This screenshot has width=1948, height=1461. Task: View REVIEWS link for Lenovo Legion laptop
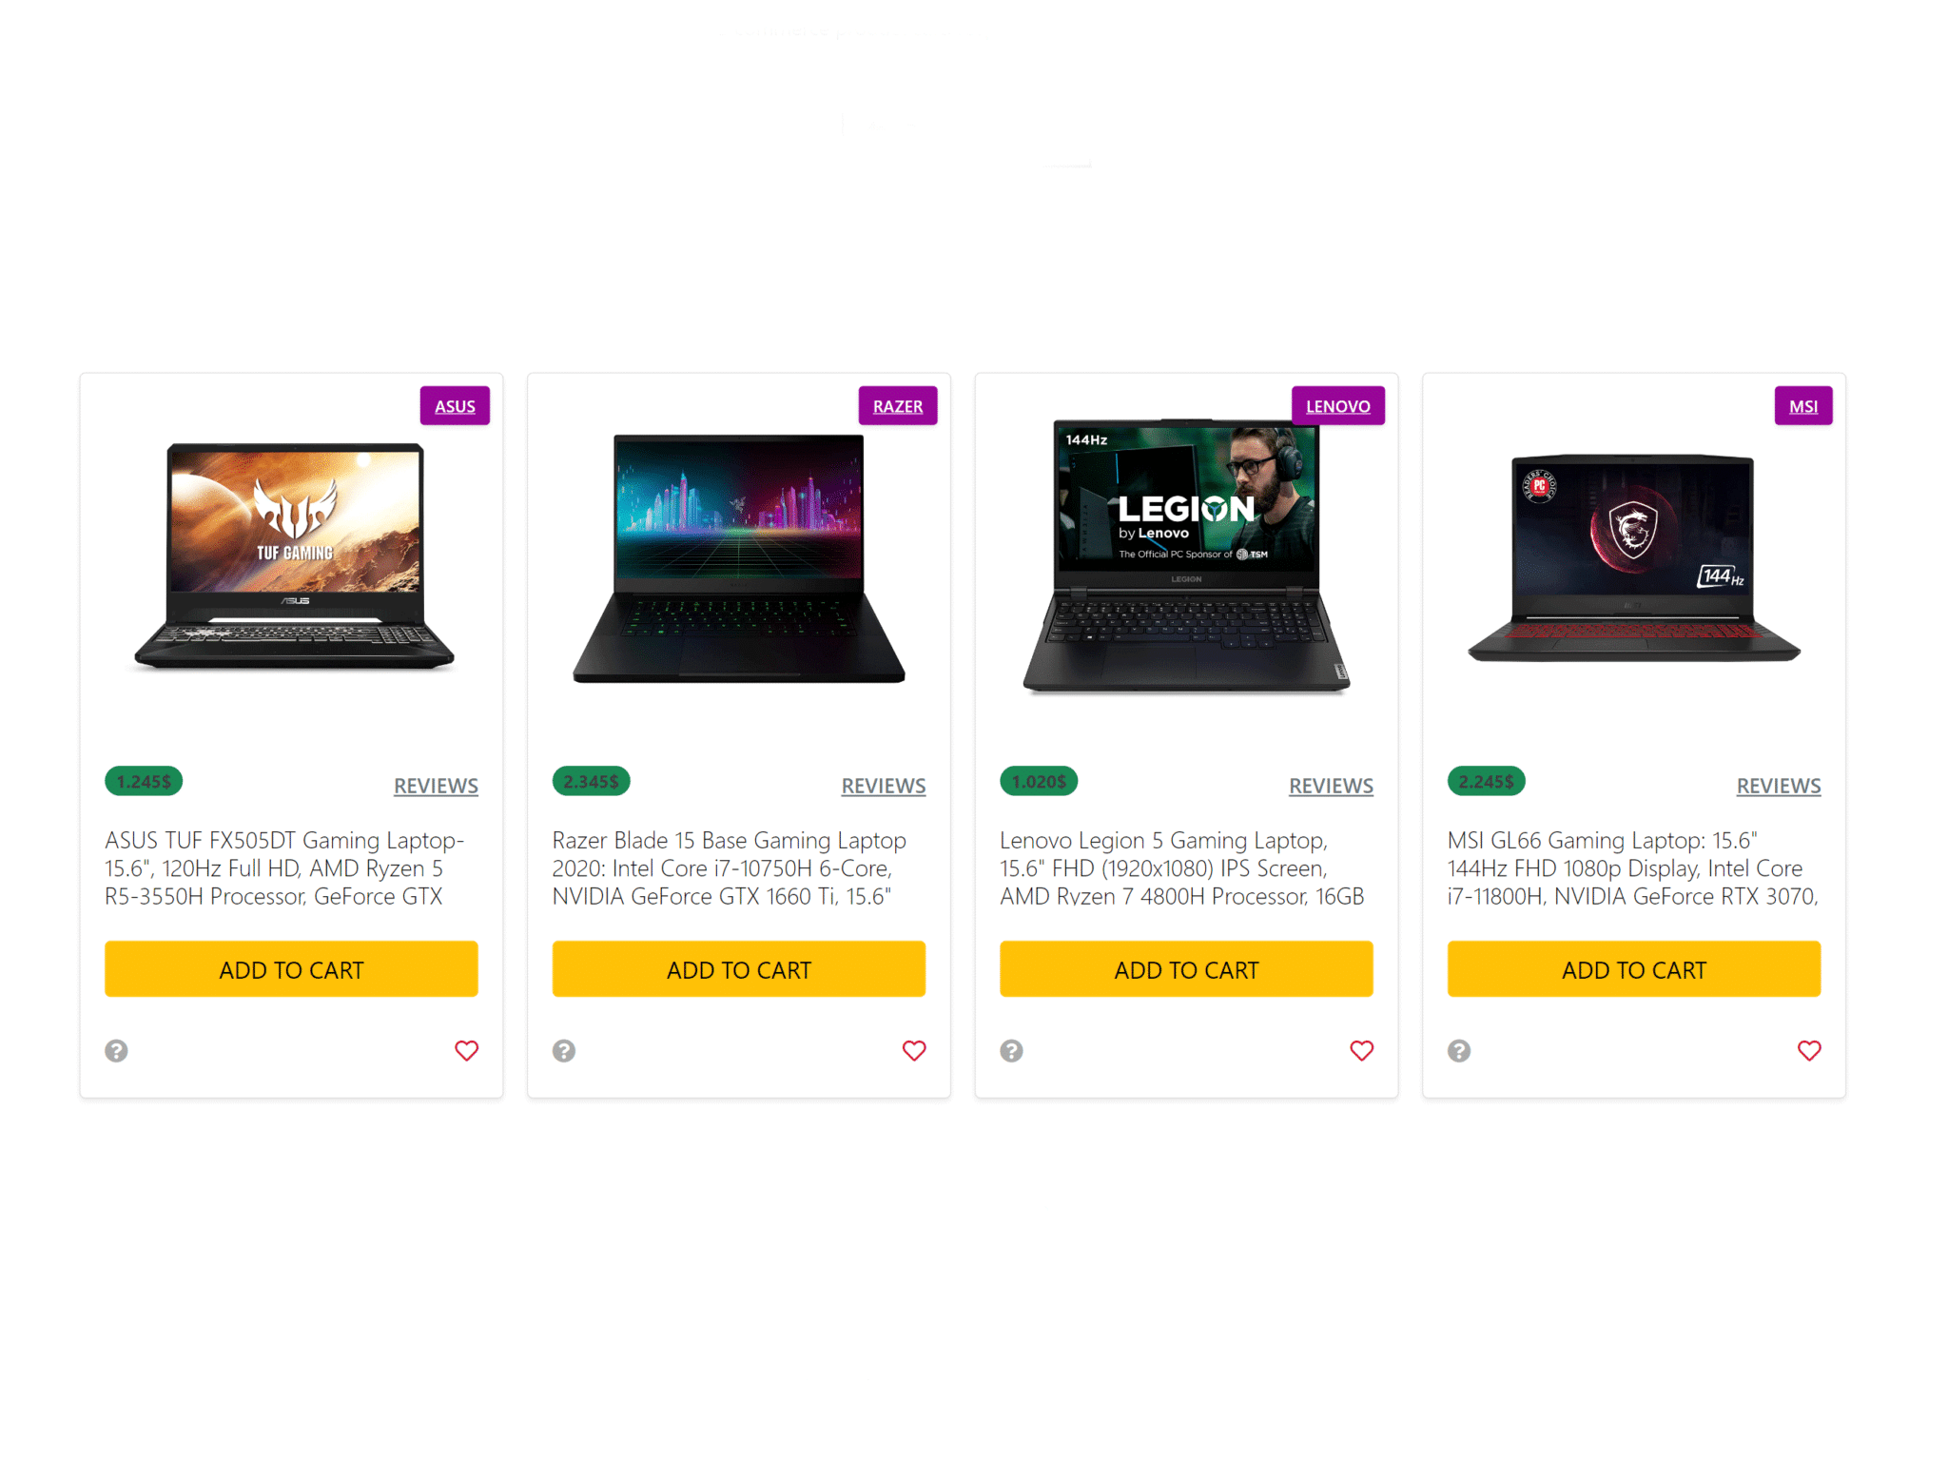[x=1329, y=784]
